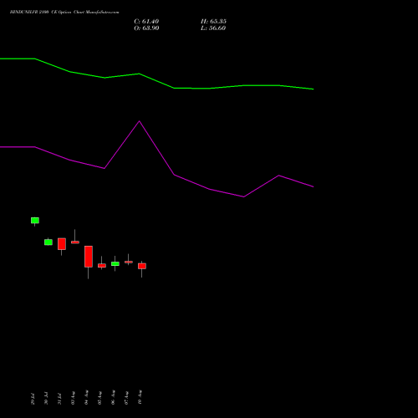Click the 29 Jul date label
This screenshot has width=418, height=418.
pos(33,399)
